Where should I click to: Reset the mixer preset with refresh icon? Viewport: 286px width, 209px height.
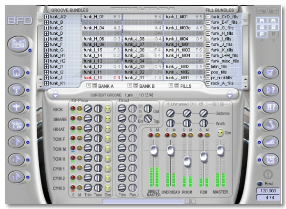click(x=201, y=104)
